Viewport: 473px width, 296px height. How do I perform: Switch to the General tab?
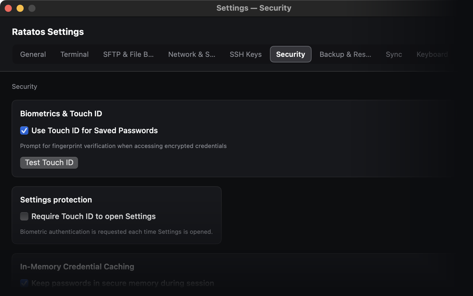33,54
